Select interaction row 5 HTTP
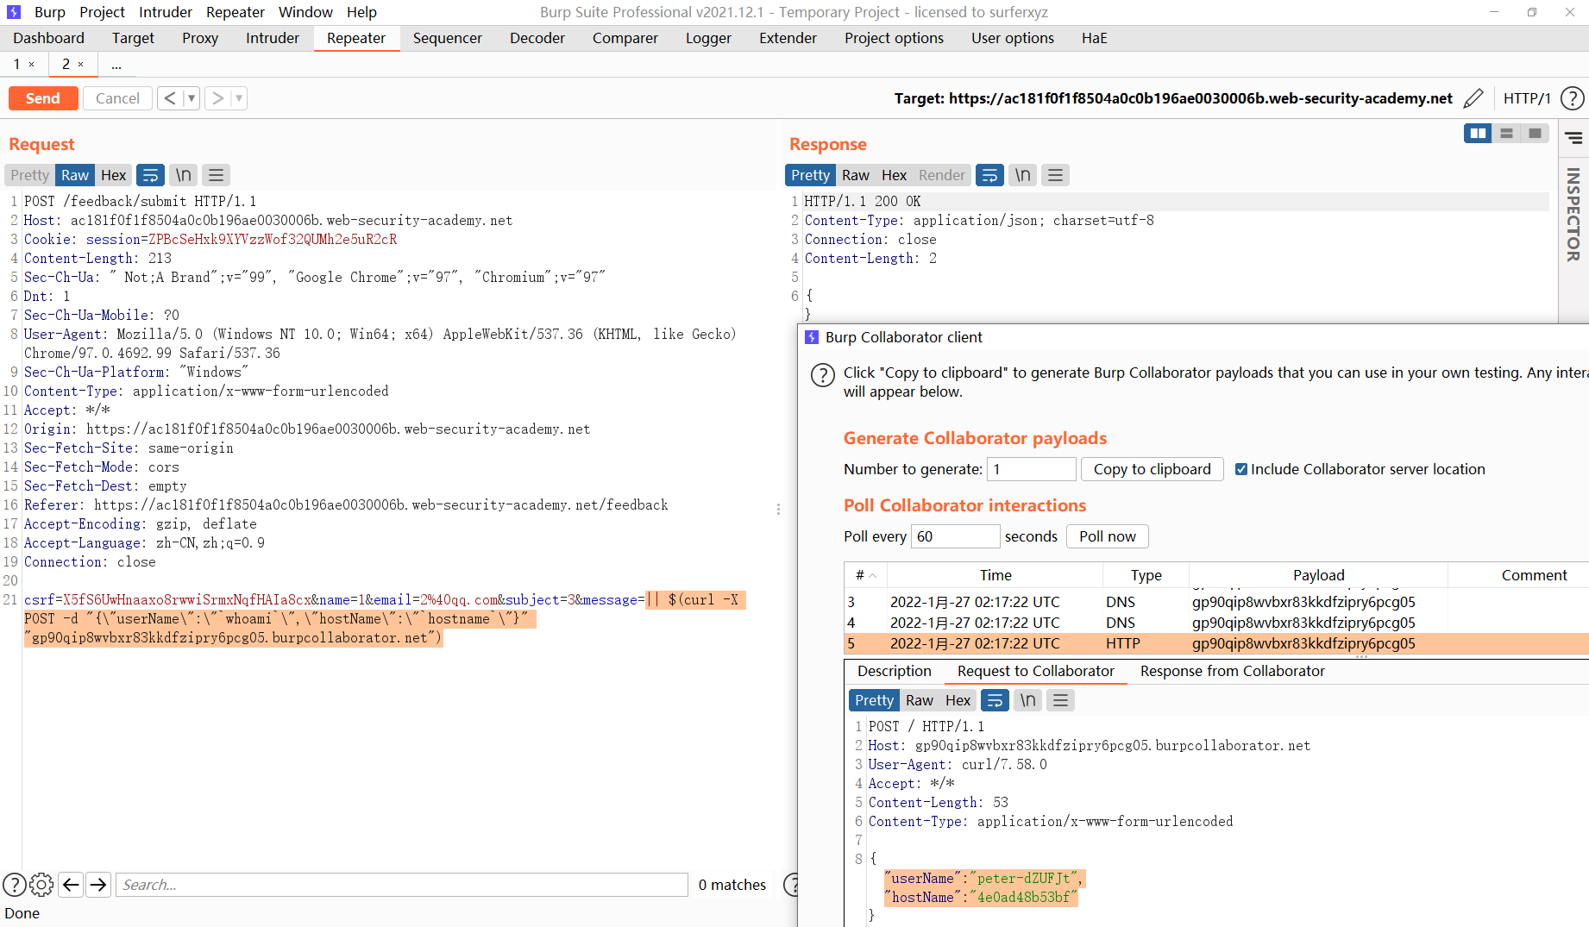The width and height of the screenshot is (1589, 927). pos(1216,643)
